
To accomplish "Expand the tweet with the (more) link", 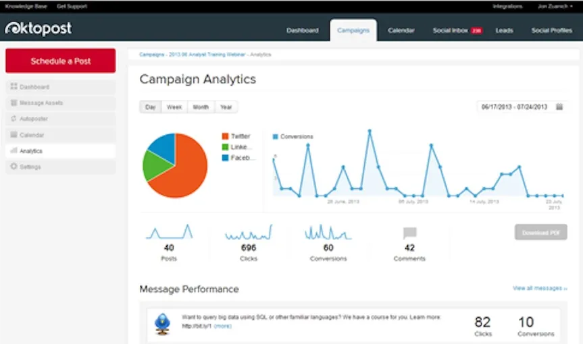I will [x=223, y=326].
